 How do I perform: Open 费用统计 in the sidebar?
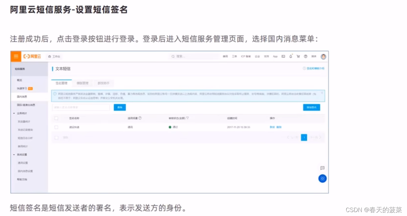(x=23, y=146)
